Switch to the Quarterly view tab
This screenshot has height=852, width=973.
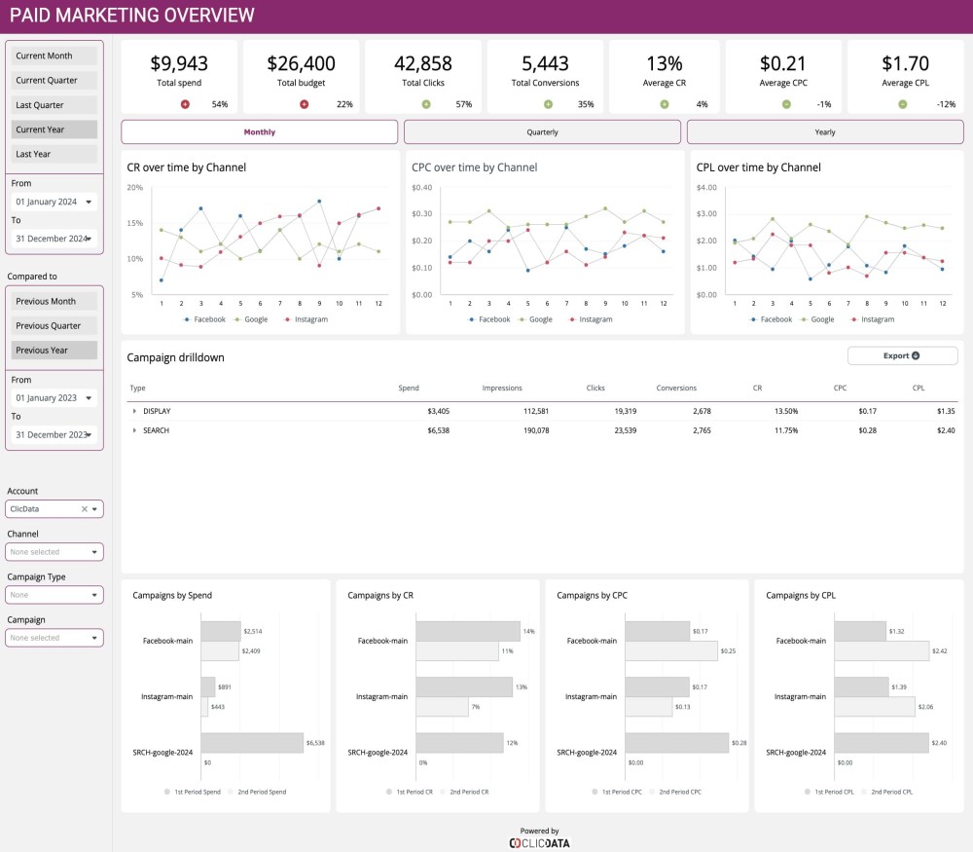(x=542, y=131)
